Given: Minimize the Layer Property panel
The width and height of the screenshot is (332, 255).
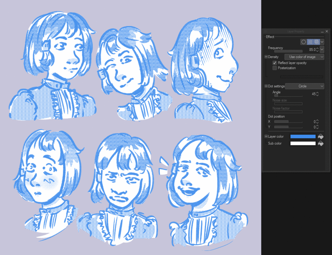Looking at the screenshot, I should [x=322, y=32].
